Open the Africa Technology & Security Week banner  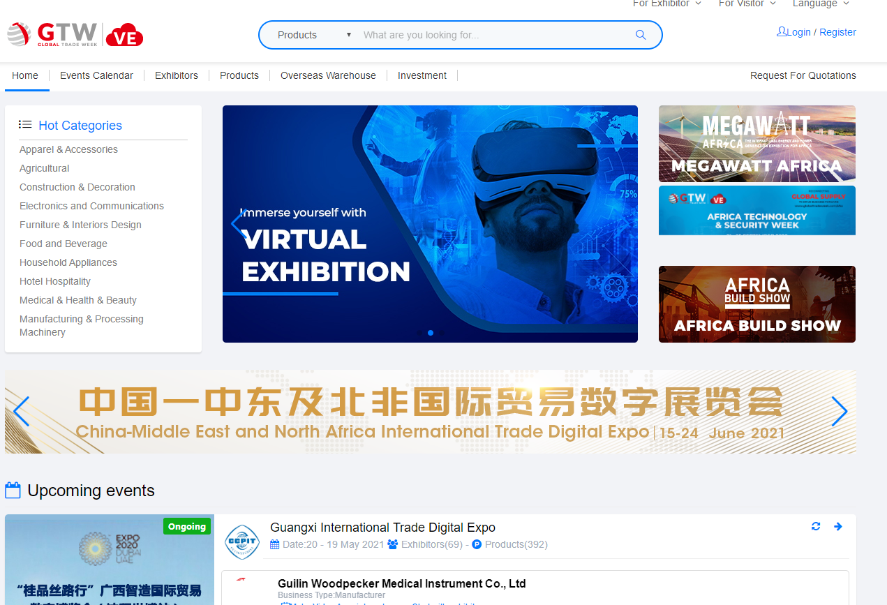tap(757, 211)
